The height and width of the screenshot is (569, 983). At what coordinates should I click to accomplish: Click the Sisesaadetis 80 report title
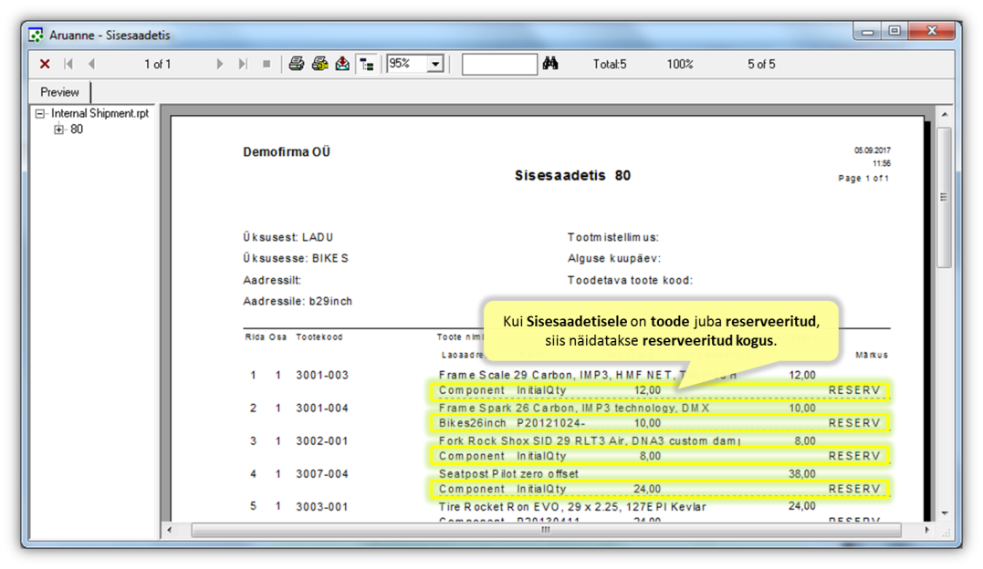[x=572, y=175]
